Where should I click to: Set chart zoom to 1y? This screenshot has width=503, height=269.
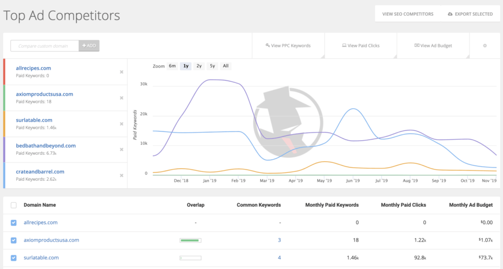pyautogui.click(x=186, y=66)
